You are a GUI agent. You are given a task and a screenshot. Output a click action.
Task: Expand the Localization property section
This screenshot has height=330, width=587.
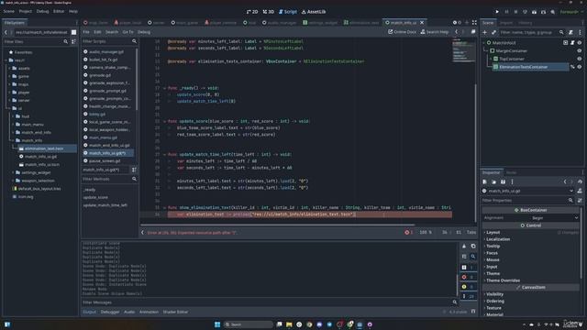click(498, 239)
